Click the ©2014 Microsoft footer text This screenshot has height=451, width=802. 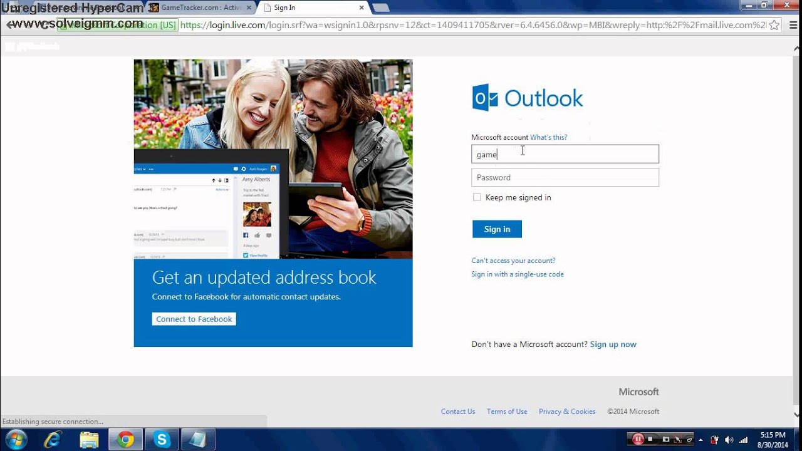(633, 412)
